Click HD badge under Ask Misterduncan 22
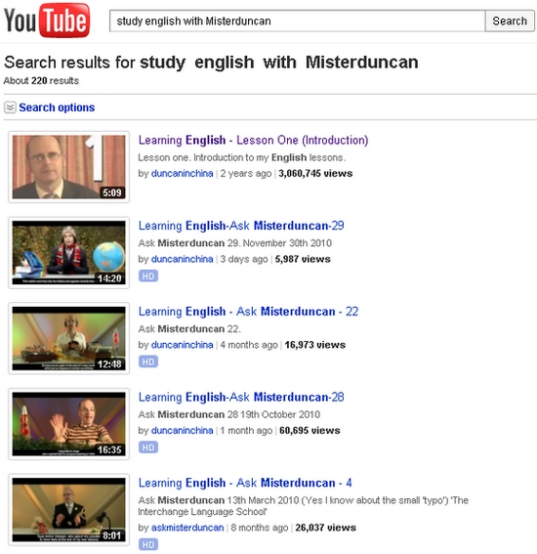This screenshot has height=554, width=537. 148,362
